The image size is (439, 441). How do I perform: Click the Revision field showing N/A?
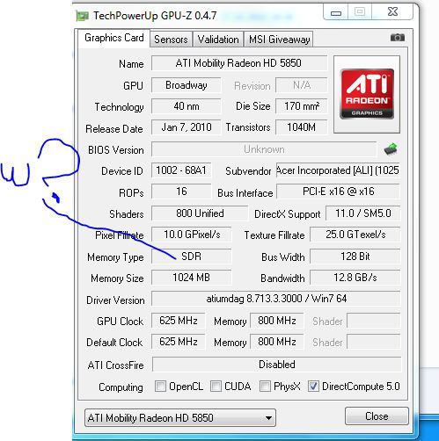(301, 85)
